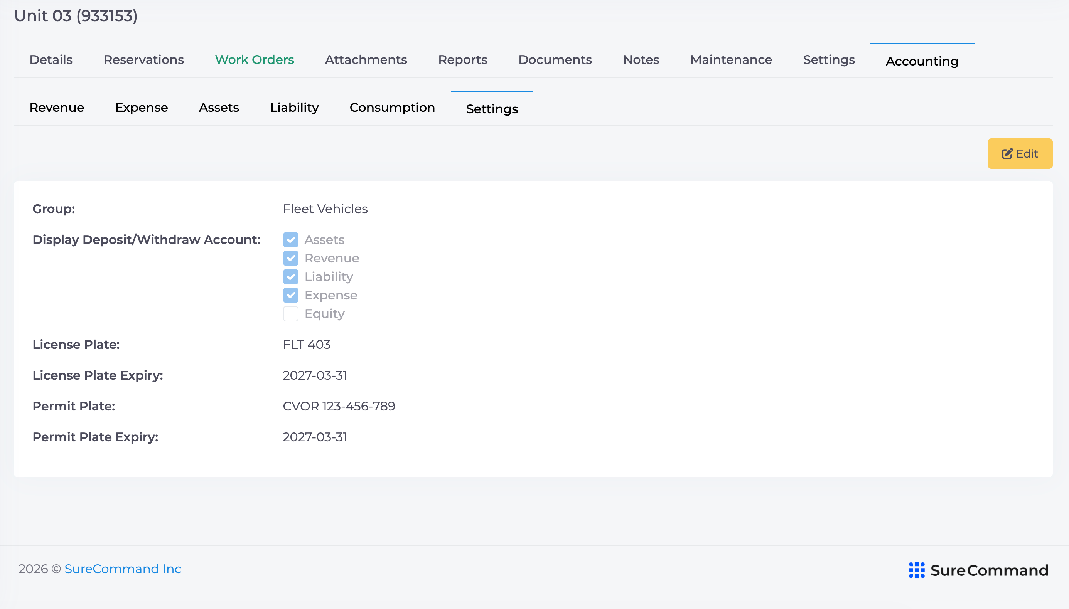Viewport: 1069px width, 609px height.
Task: Toggle the Revenue checkbox
Action: 290,258
